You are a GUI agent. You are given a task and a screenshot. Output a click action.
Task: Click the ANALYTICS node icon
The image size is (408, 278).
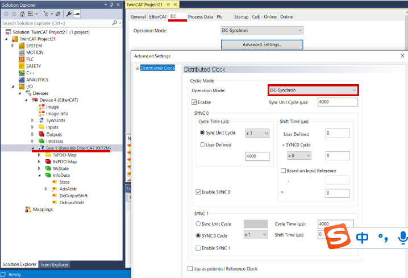tap(22, 80)
